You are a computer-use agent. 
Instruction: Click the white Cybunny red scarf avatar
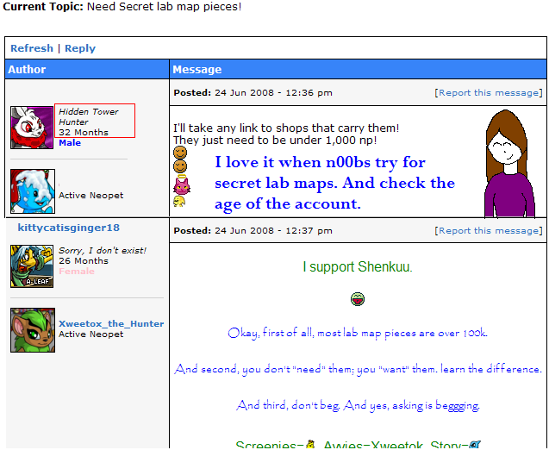(32, 128)
